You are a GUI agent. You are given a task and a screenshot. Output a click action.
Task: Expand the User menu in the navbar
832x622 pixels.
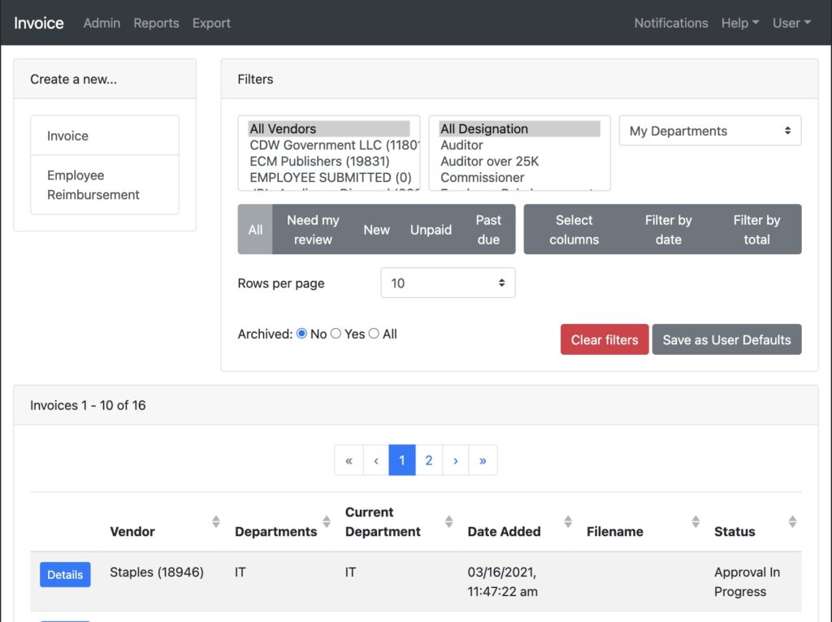click(x=791, y=23)
